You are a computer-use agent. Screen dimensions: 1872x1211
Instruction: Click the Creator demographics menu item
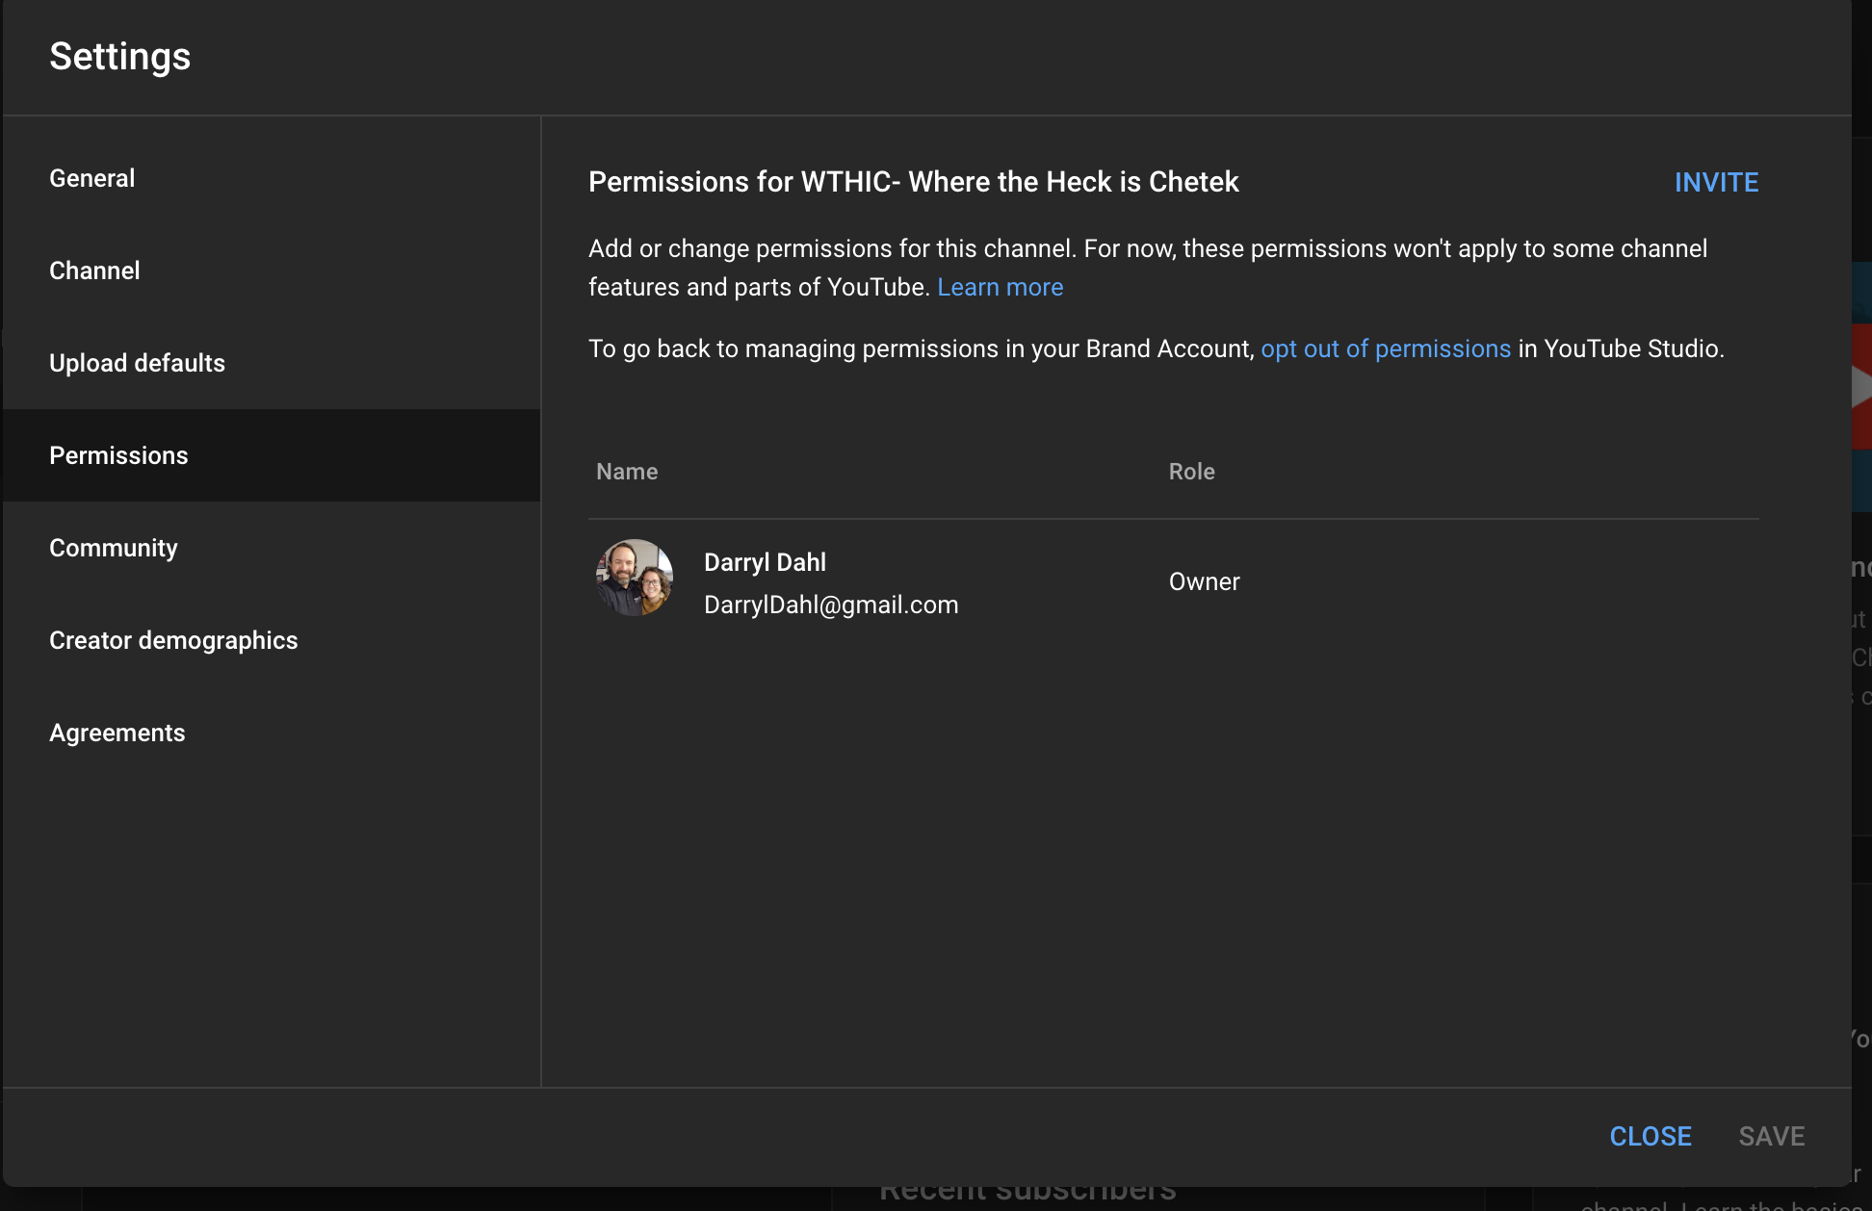(173, 639)
